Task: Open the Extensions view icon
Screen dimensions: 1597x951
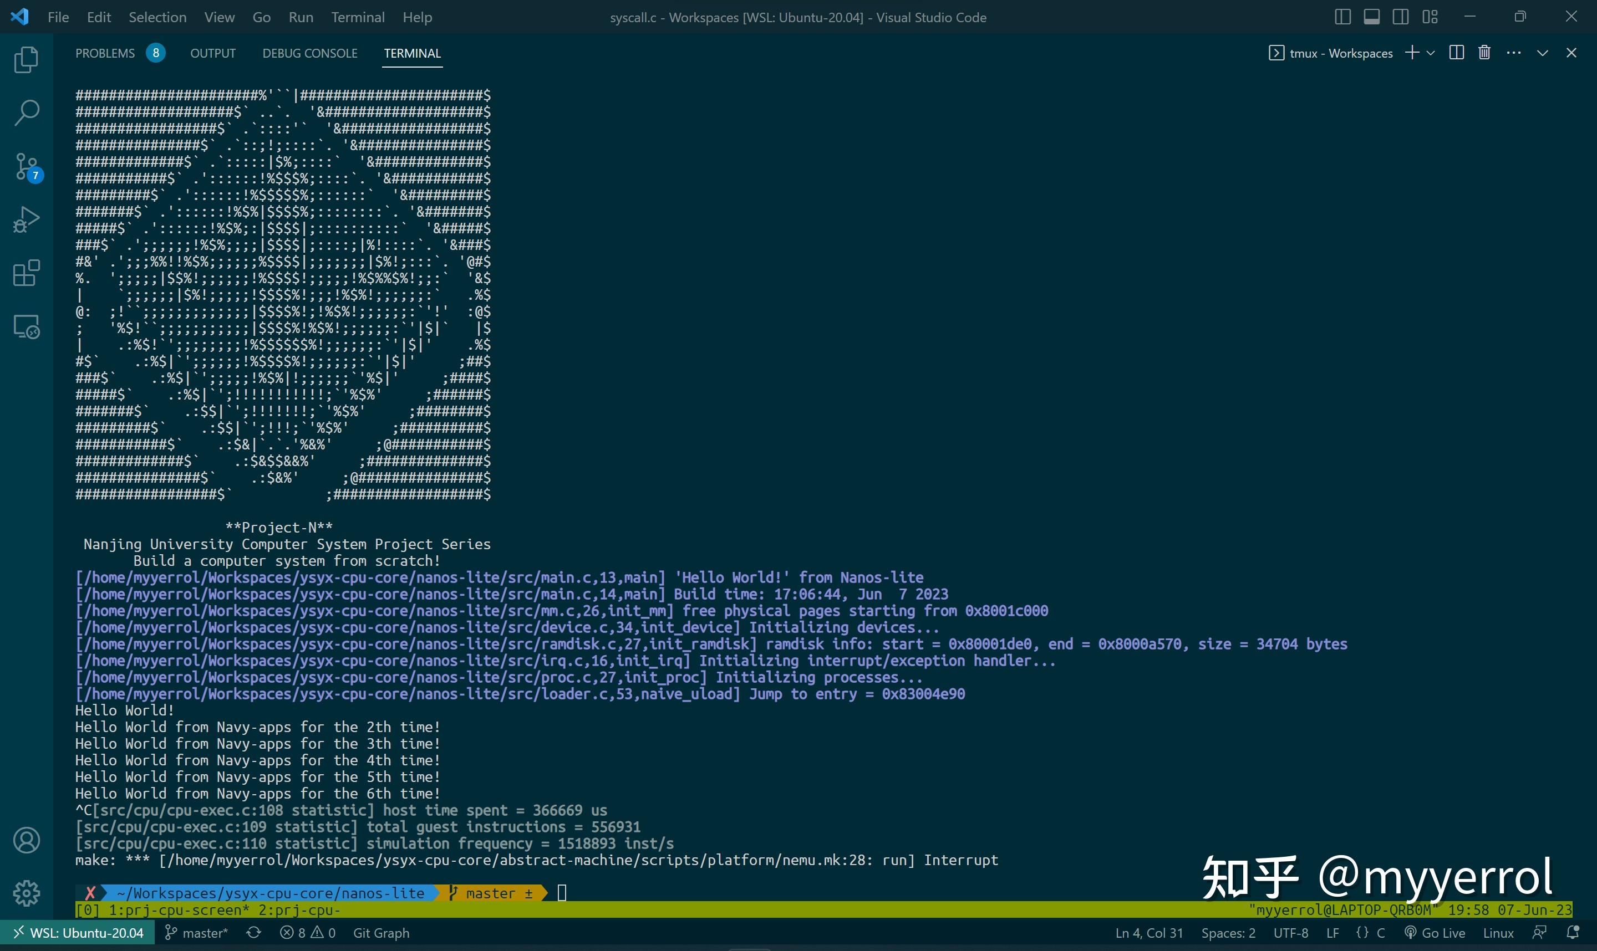Action: [x=26, y=274]
